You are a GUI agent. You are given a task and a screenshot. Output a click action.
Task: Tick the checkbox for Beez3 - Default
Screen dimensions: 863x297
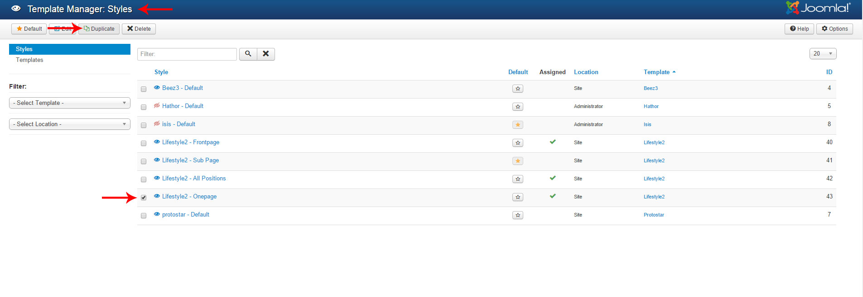pyautogui.click(x=144, y=89)
